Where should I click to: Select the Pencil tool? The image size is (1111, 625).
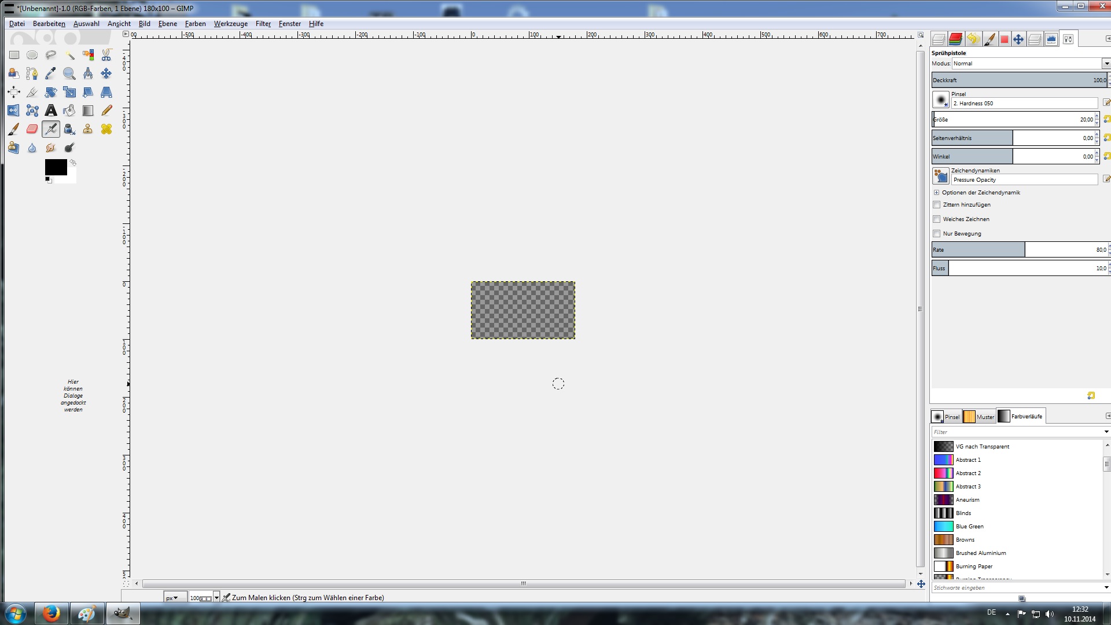coord(106,111)
